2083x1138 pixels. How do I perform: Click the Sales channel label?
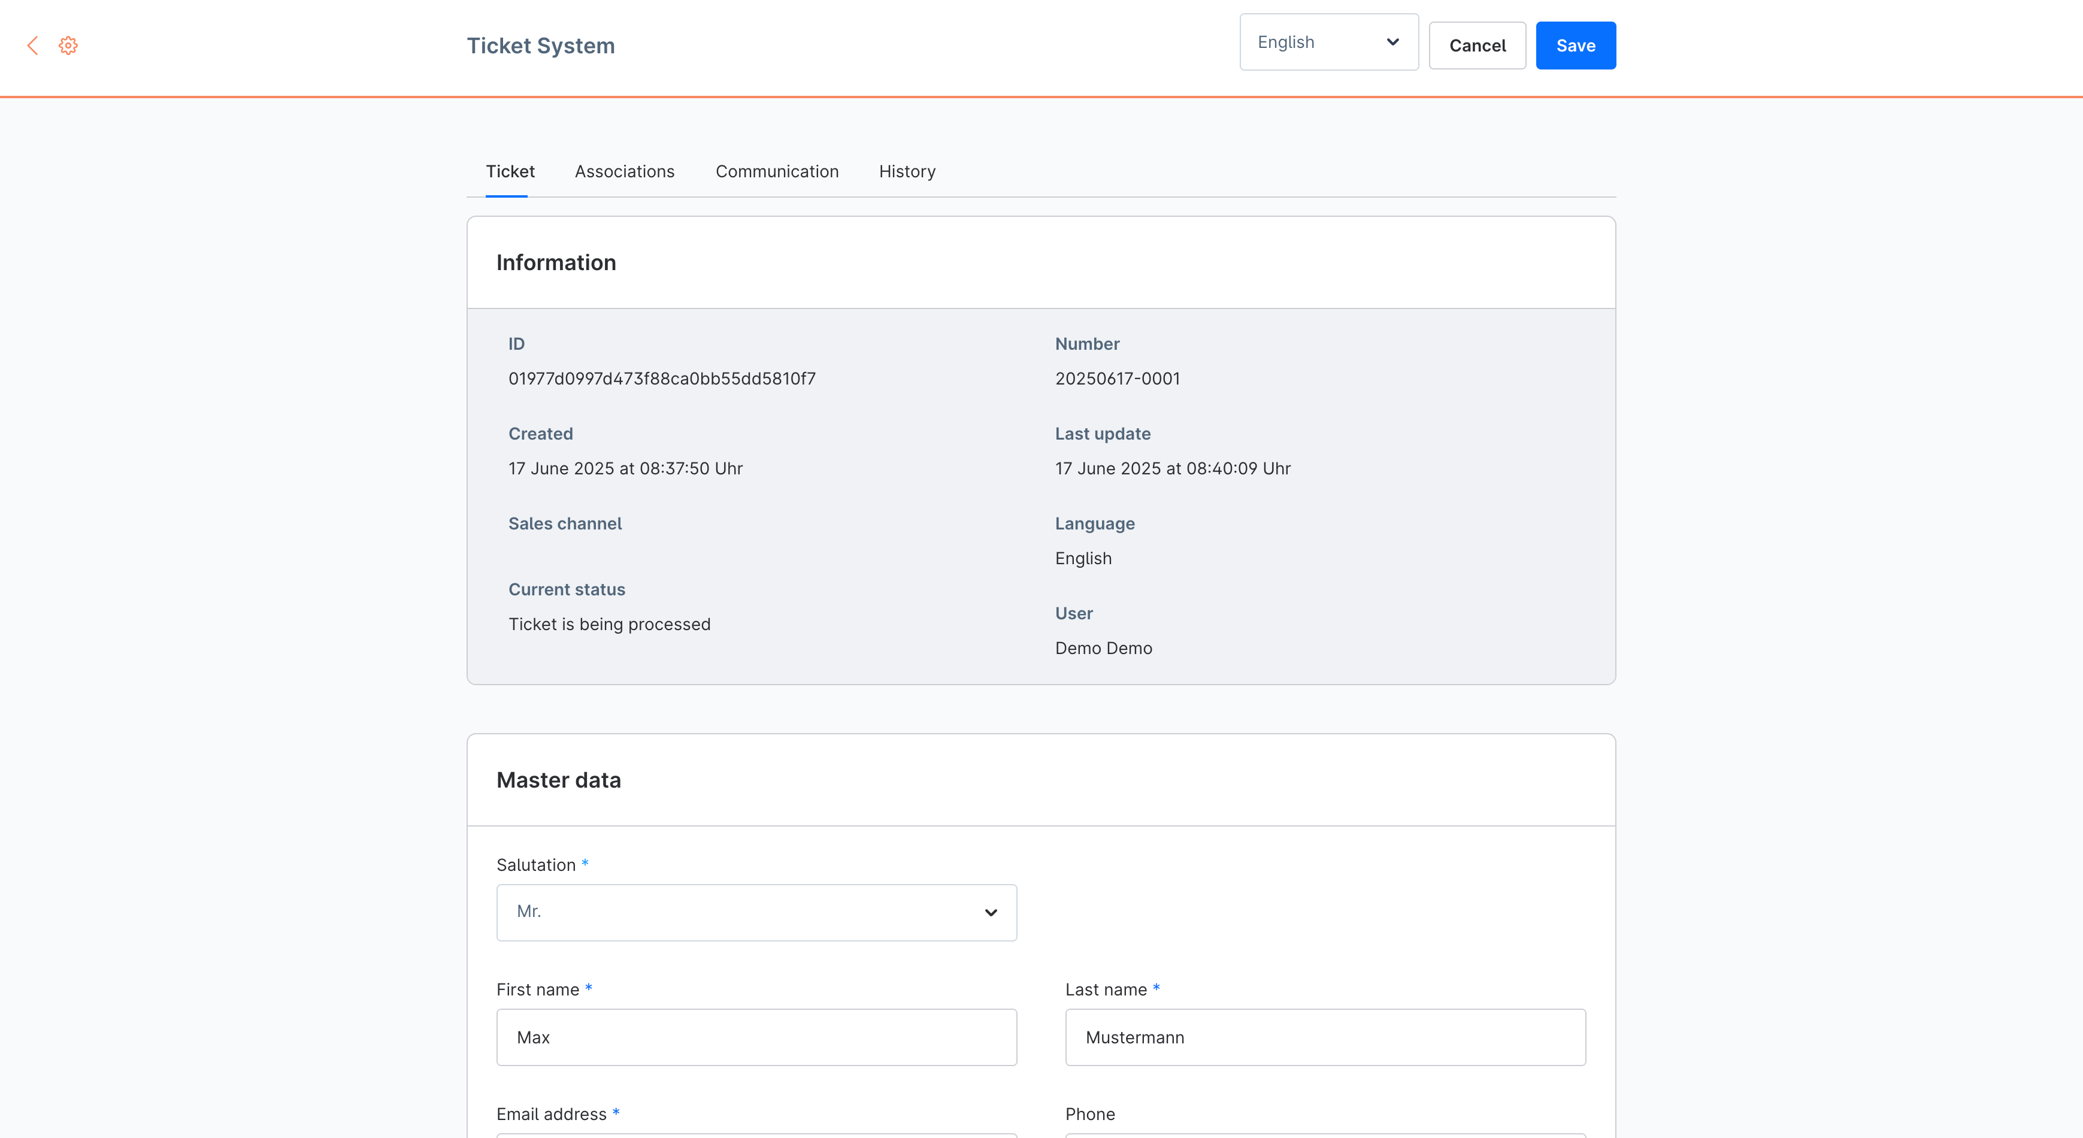click(564, 523)
